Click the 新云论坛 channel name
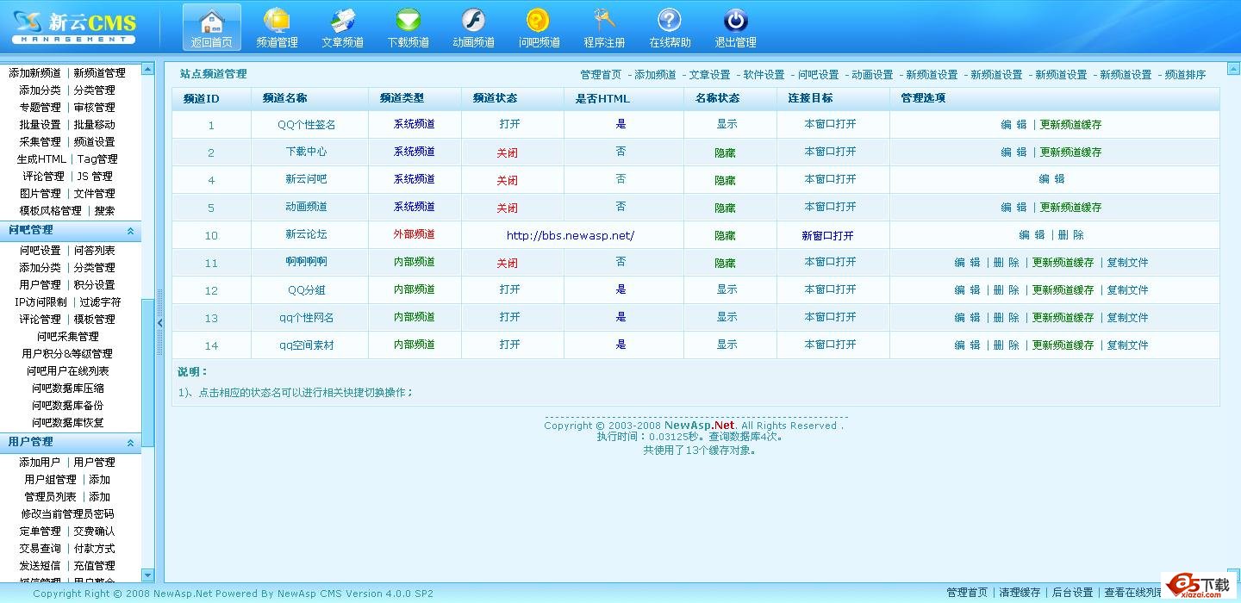The width and height of the screenshot is (1241, 603). (x=307, y=234)
